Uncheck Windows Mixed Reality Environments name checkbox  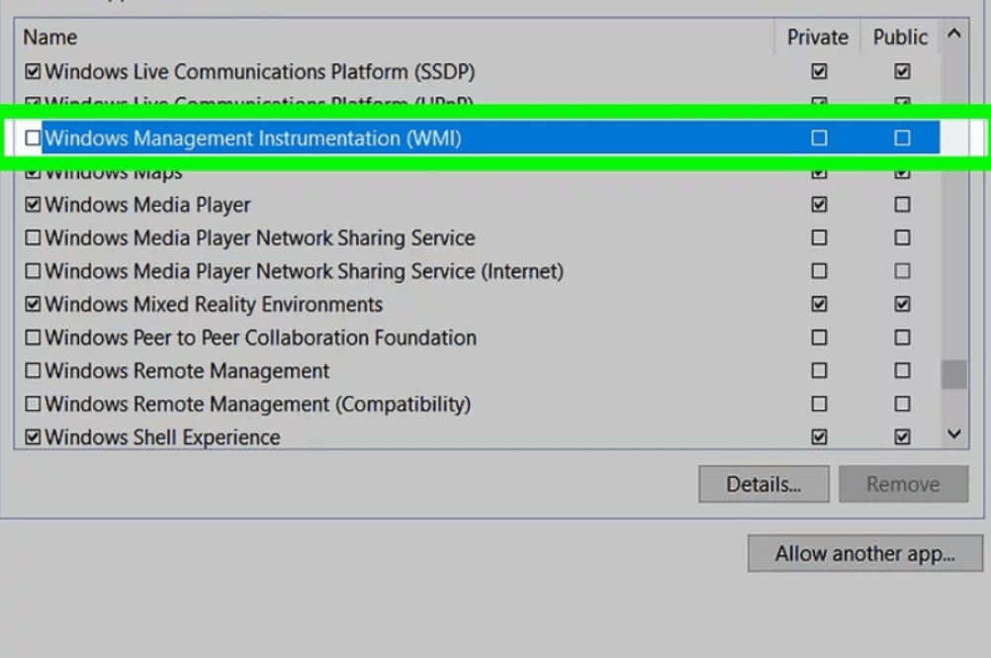click(x=33, y=304)
